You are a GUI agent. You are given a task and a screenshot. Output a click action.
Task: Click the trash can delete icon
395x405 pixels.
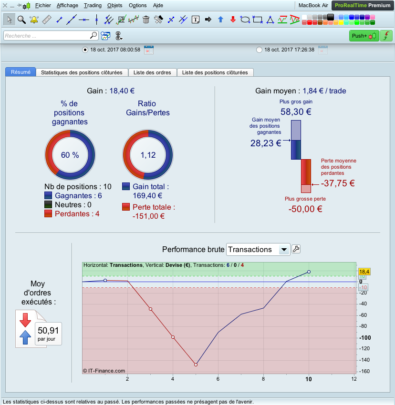coord(146,20)
